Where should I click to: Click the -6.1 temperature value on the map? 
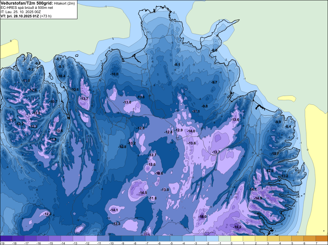59,59
